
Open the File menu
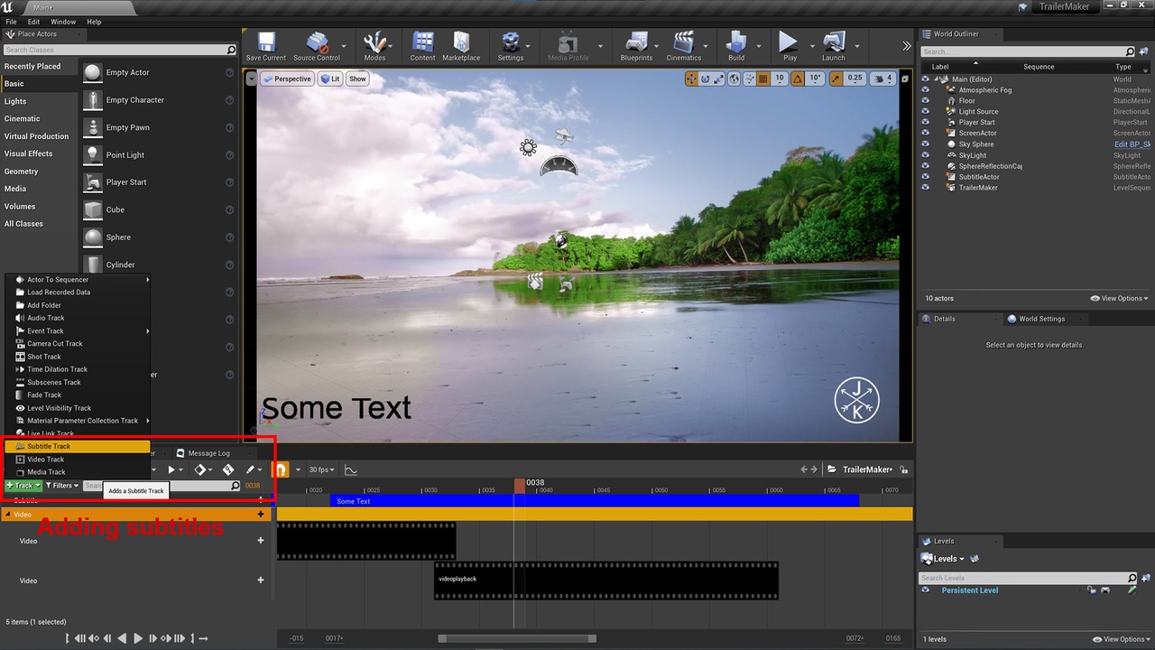point(12,22)
